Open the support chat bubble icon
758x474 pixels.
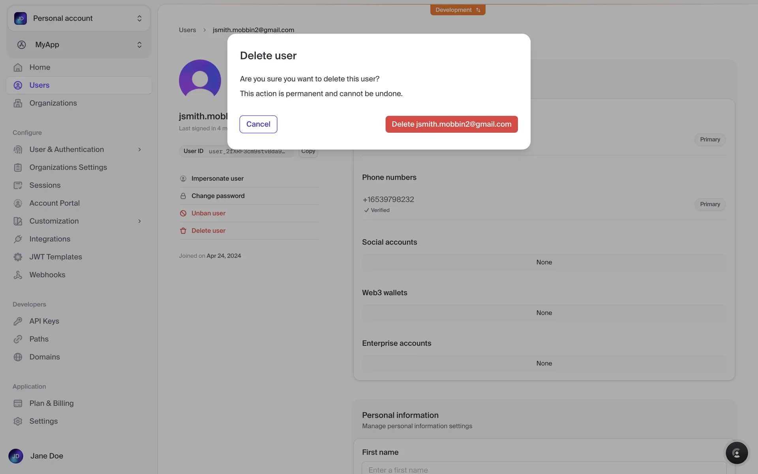click(736, 453)
